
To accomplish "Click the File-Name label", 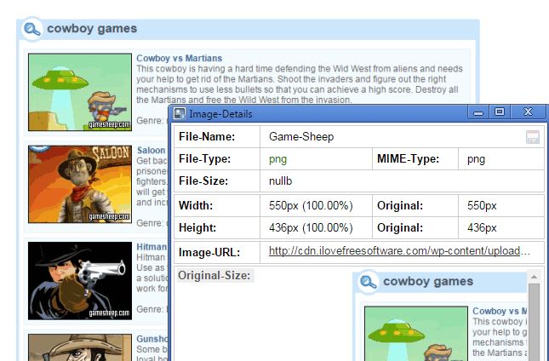I will pos(207,136).
